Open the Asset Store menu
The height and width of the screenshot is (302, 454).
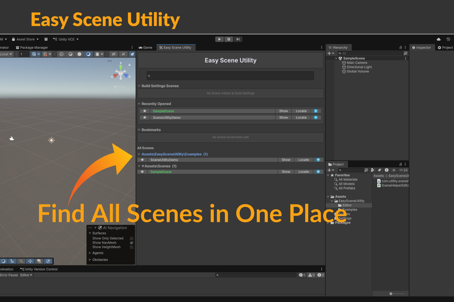(x=25, y=39)
